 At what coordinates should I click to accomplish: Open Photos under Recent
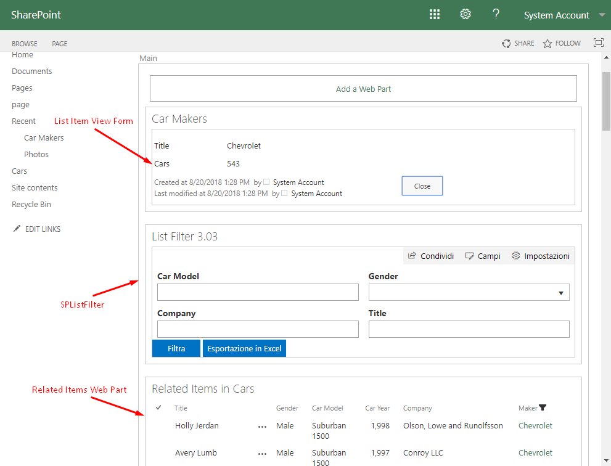click(x=36, y=155)
